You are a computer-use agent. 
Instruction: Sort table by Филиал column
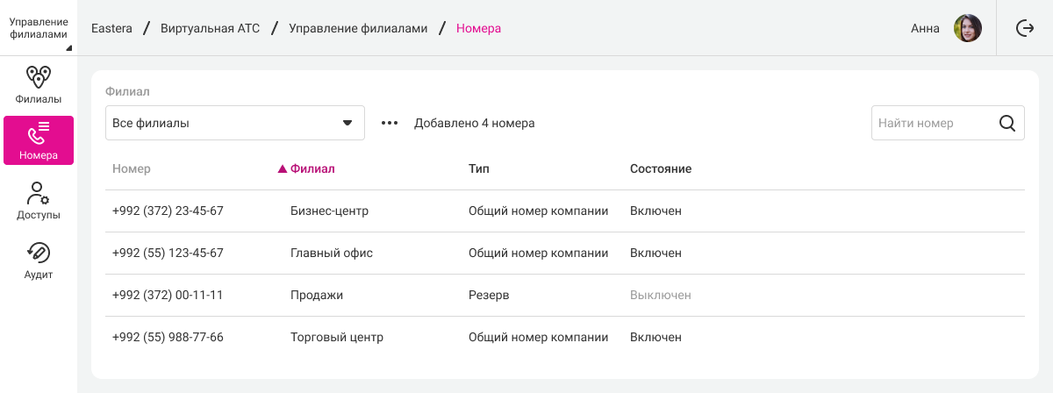tap(312, 168)
